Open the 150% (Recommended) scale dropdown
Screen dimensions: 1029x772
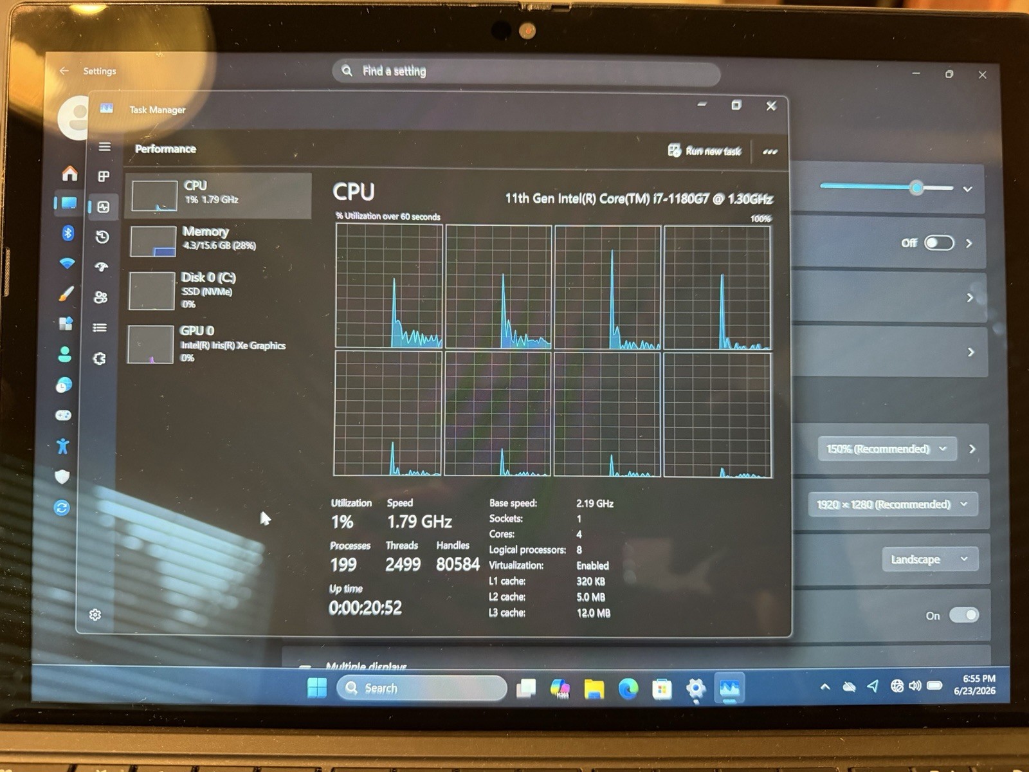pos(887,448)
